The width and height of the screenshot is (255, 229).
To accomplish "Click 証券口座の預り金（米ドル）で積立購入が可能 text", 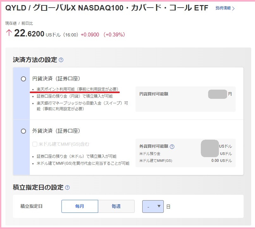I will click(76, 156).
